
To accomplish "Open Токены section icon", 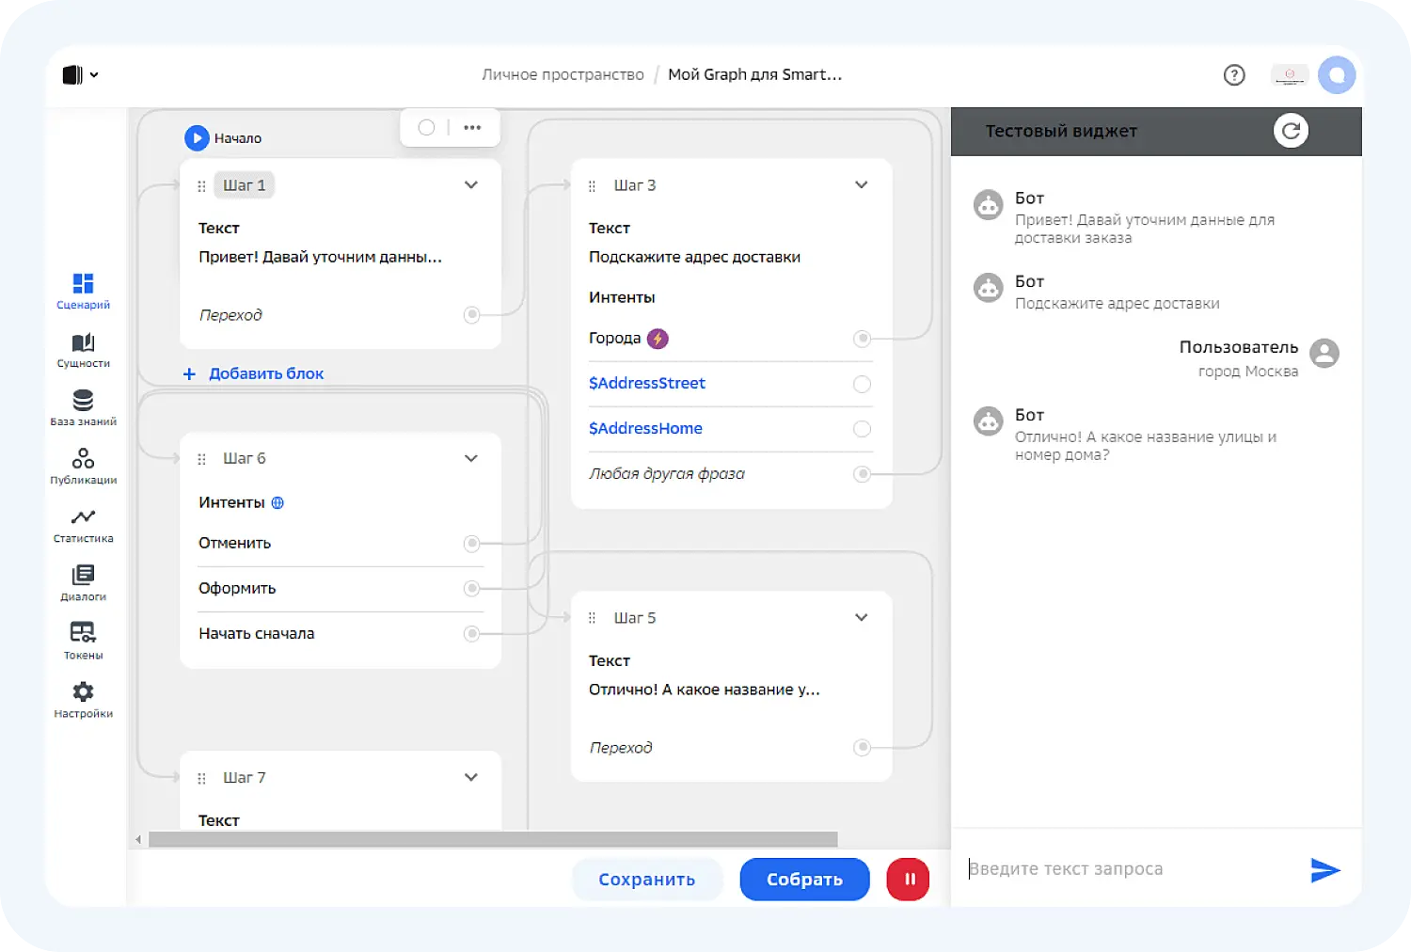I will 83,633.
